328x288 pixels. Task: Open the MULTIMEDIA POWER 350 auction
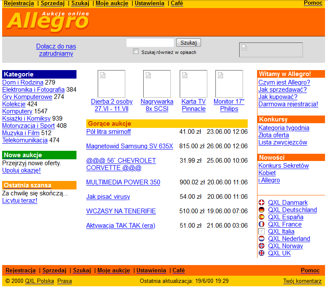(x=123, y=182)
